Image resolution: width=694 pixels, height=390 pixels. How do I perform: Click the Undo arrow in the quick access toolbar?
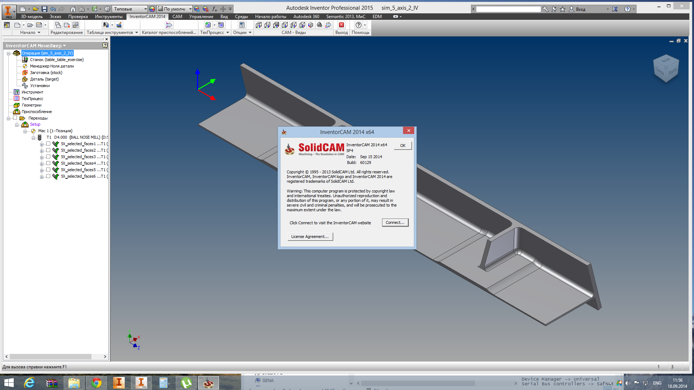pos(53,9)
